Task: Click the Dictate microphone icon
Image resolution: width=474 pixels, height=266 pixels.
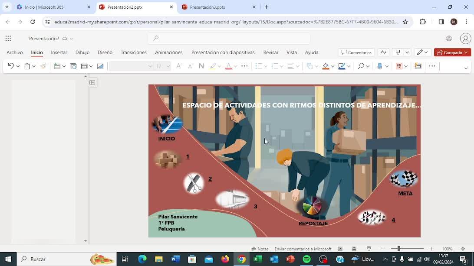Action: pyautogui.click(x=380, y=66)
